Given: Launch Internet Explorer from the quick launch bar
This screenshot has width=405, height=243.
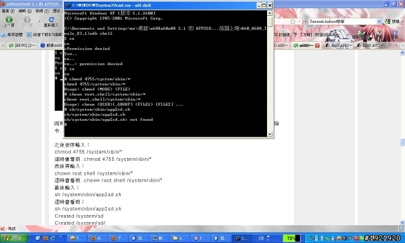Looking at the screenshot, I should pyautogui.click(x=53, y=238).
